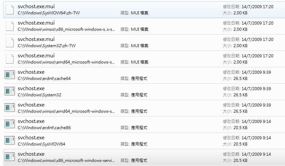Click the path C:\Windows\SysWOW64 of svchost.exe
The image size is (285, 166).
tap(41, 144)
